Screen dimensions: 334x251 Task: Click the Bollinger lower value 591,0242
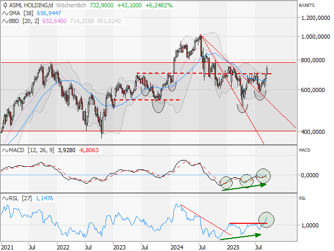tap(109, 21)
